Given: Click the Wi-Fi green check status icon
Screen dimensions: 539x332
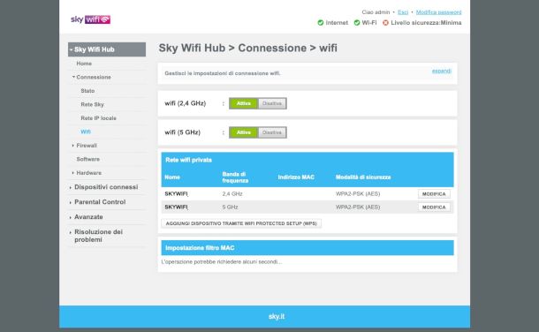Looking at the screenshot, I should click(357, 23).
